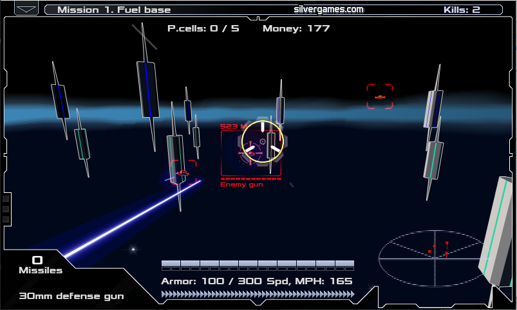This screenshot has height=310, width=517.
Task: Click the P.cells: 0 / 5 readout
Action: point(203,28)
